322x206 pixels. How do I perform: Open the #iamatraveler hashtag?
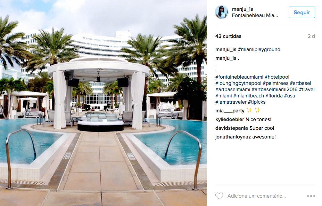point(231,102)
